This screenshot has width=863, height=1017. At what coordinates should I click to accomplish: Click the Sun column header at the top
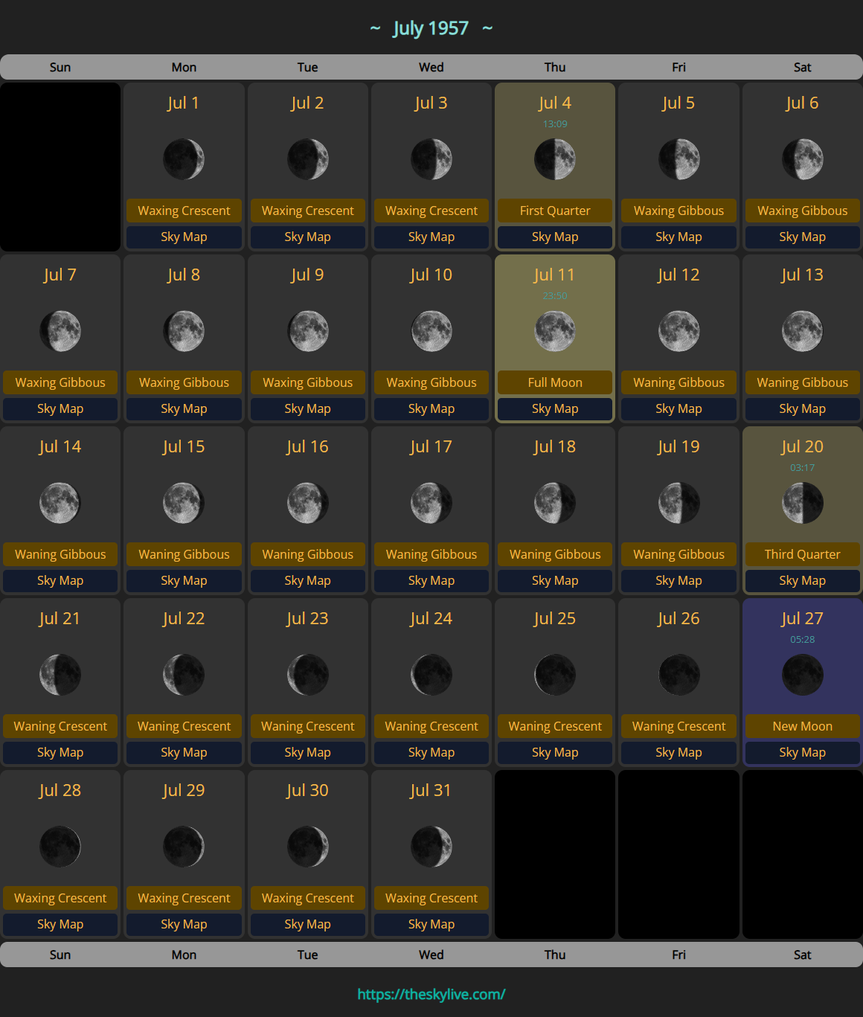[60, 67]
